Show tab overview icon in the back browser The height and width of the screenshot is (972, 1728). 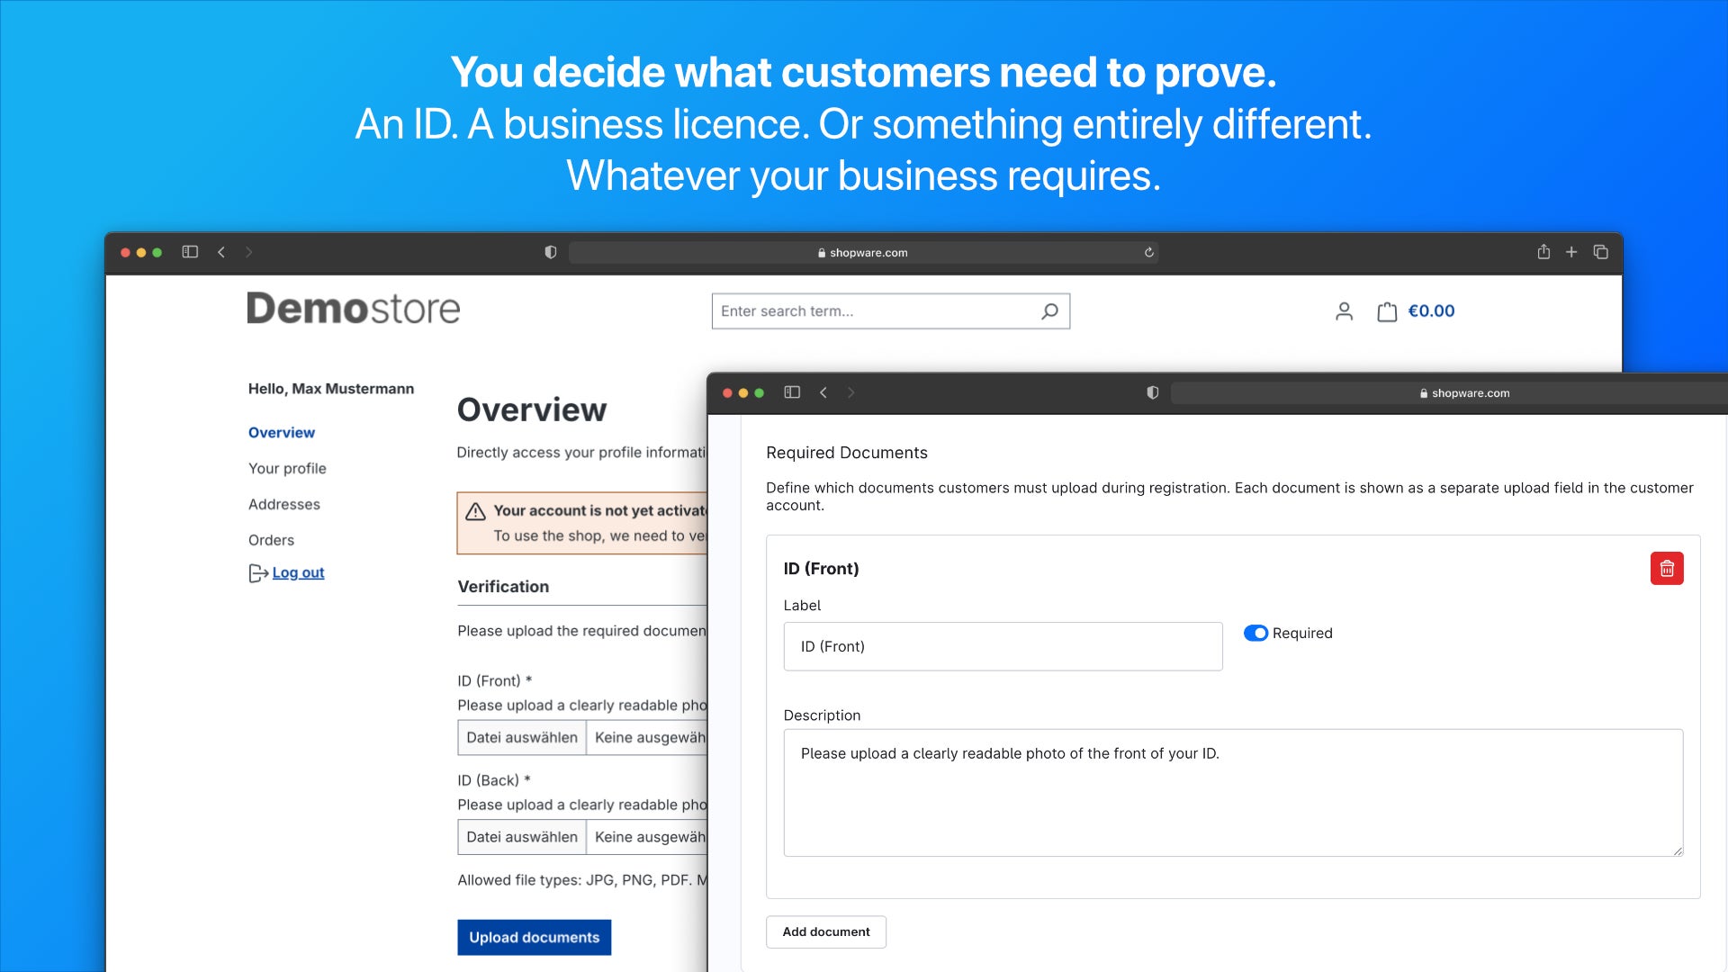1600,252
